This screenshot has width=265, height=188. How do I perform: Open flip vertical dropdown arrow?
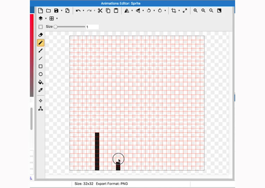tap(143, 11)
